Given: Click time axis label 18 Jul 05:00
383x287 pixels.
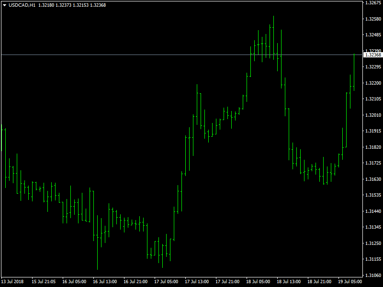Looking at the screenshot, I should coord(258,282).
